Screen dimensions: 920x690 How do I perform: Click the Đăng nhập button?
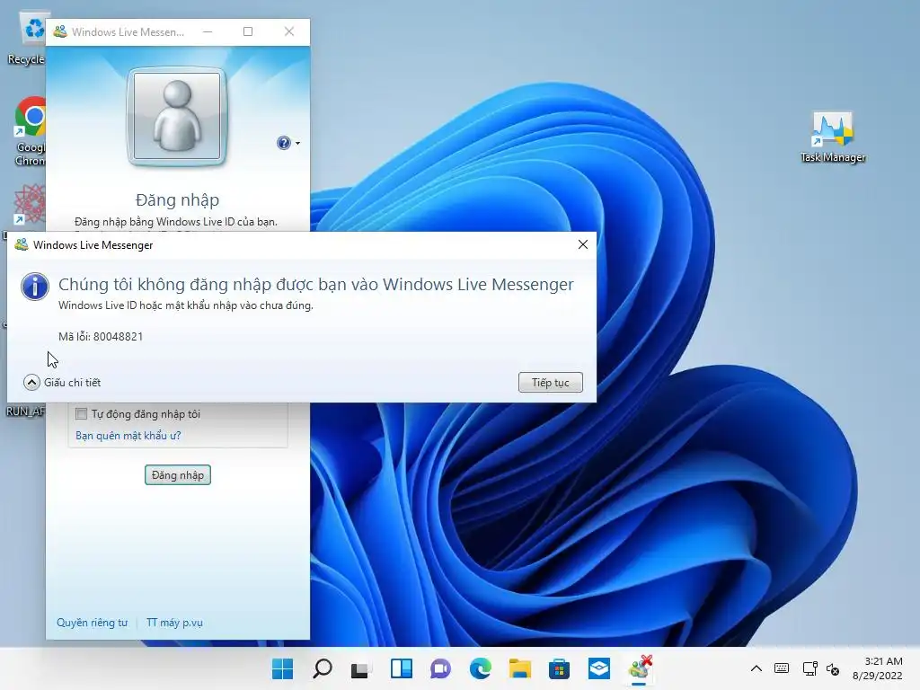(x=178, y=474)
